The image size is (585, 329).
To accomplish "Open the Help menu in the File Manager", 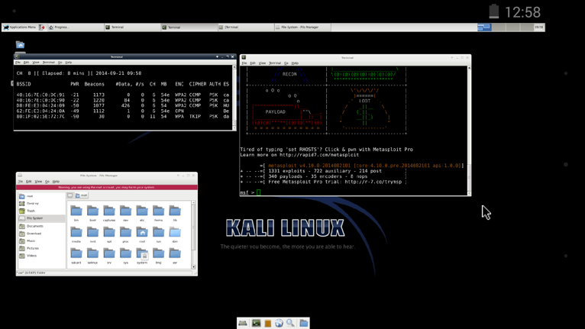I will (x=56, y=181).
